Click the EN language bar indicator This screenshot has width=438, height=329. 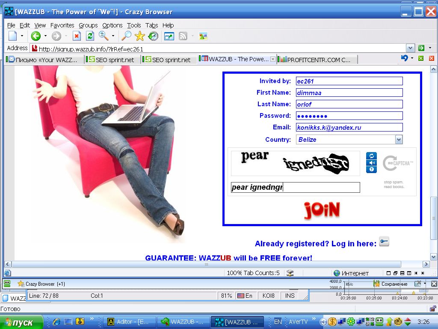(x=278, y=322)
